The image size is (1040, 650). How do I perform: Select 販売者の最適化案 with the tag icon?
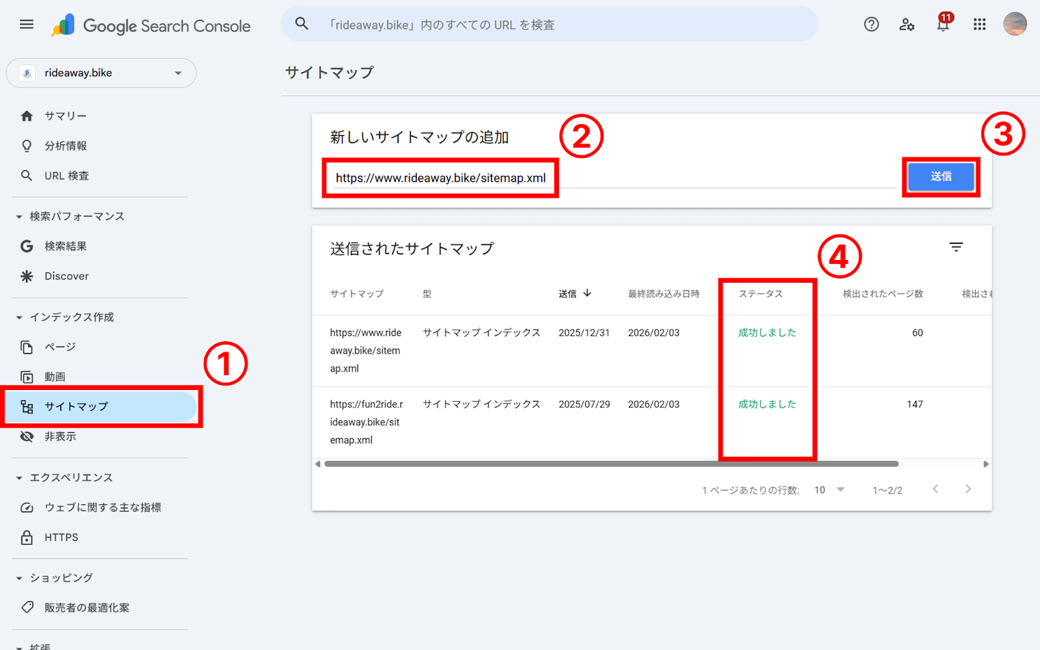pyautogui.click(x=86, y=607)
